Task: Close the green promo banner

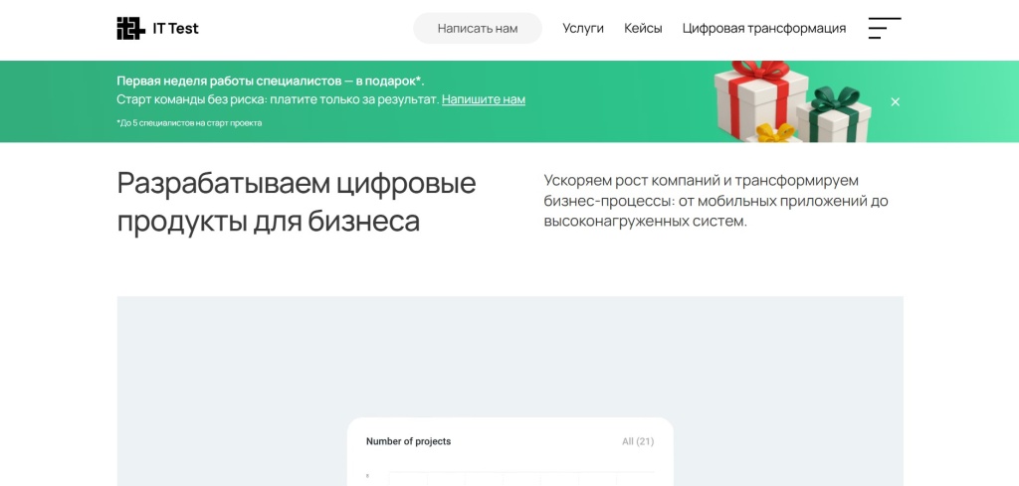Action: pos(895,102)
